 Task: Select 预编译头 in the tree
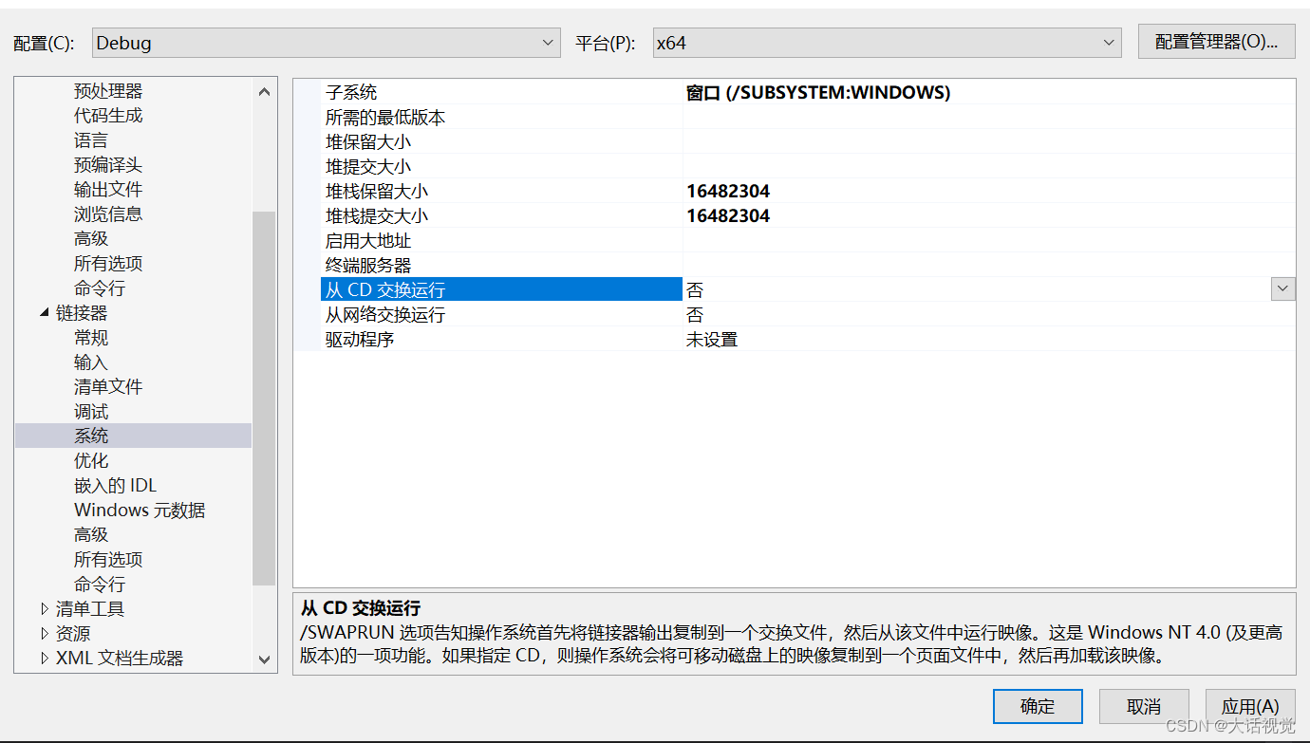tap(108, 165)
